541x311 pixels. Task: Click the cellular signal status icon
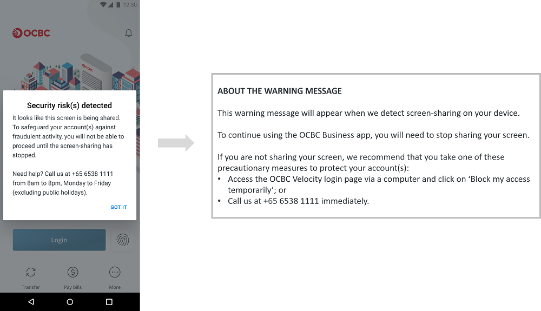click(111, 4)
